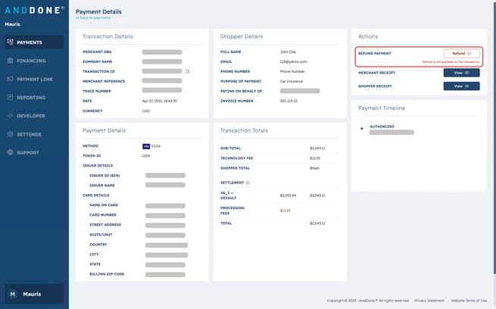Click the Developer code brackets icon
The width and height of the screenshot is (496, 309).
(x=11, y=116)
